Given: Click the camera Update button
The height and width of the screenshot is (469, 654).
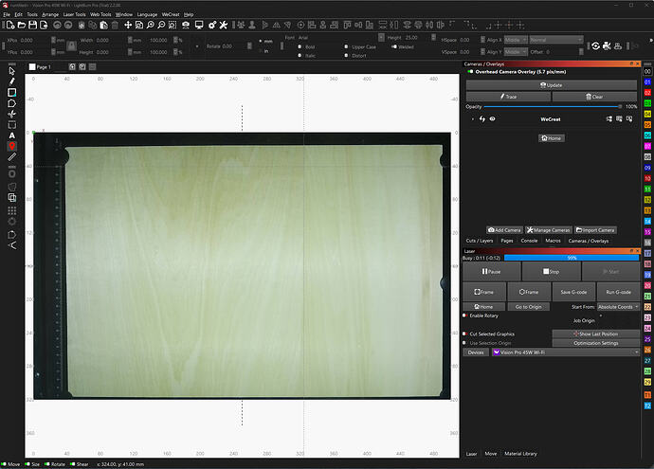Looking at the screenshot, I should [551, 85].
